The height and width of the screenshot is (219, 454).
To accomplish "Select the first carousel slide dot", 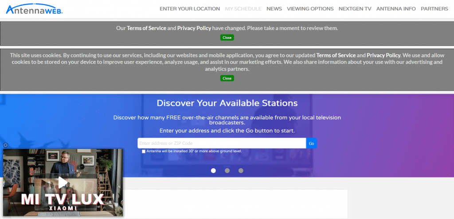I will (x=213, y=170).
